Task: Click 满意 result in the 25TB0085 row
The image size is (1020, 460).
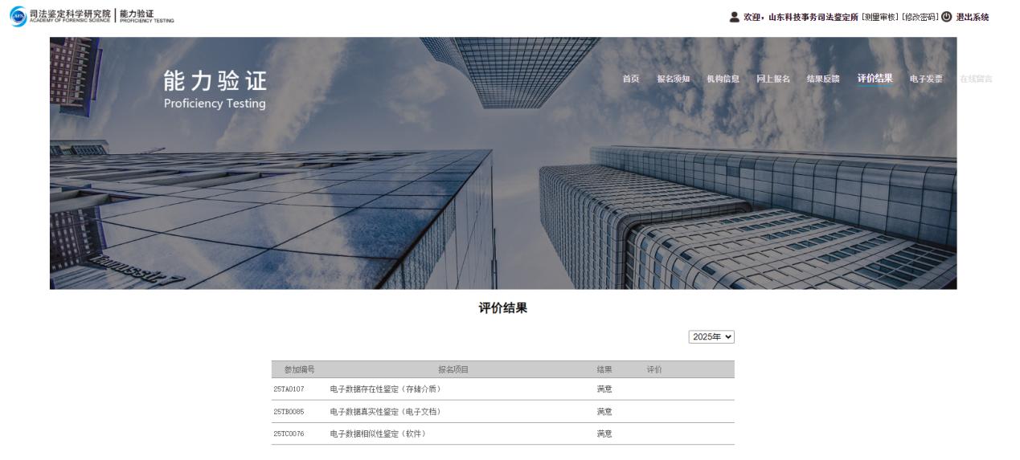Action: click(x=604, y=412)
